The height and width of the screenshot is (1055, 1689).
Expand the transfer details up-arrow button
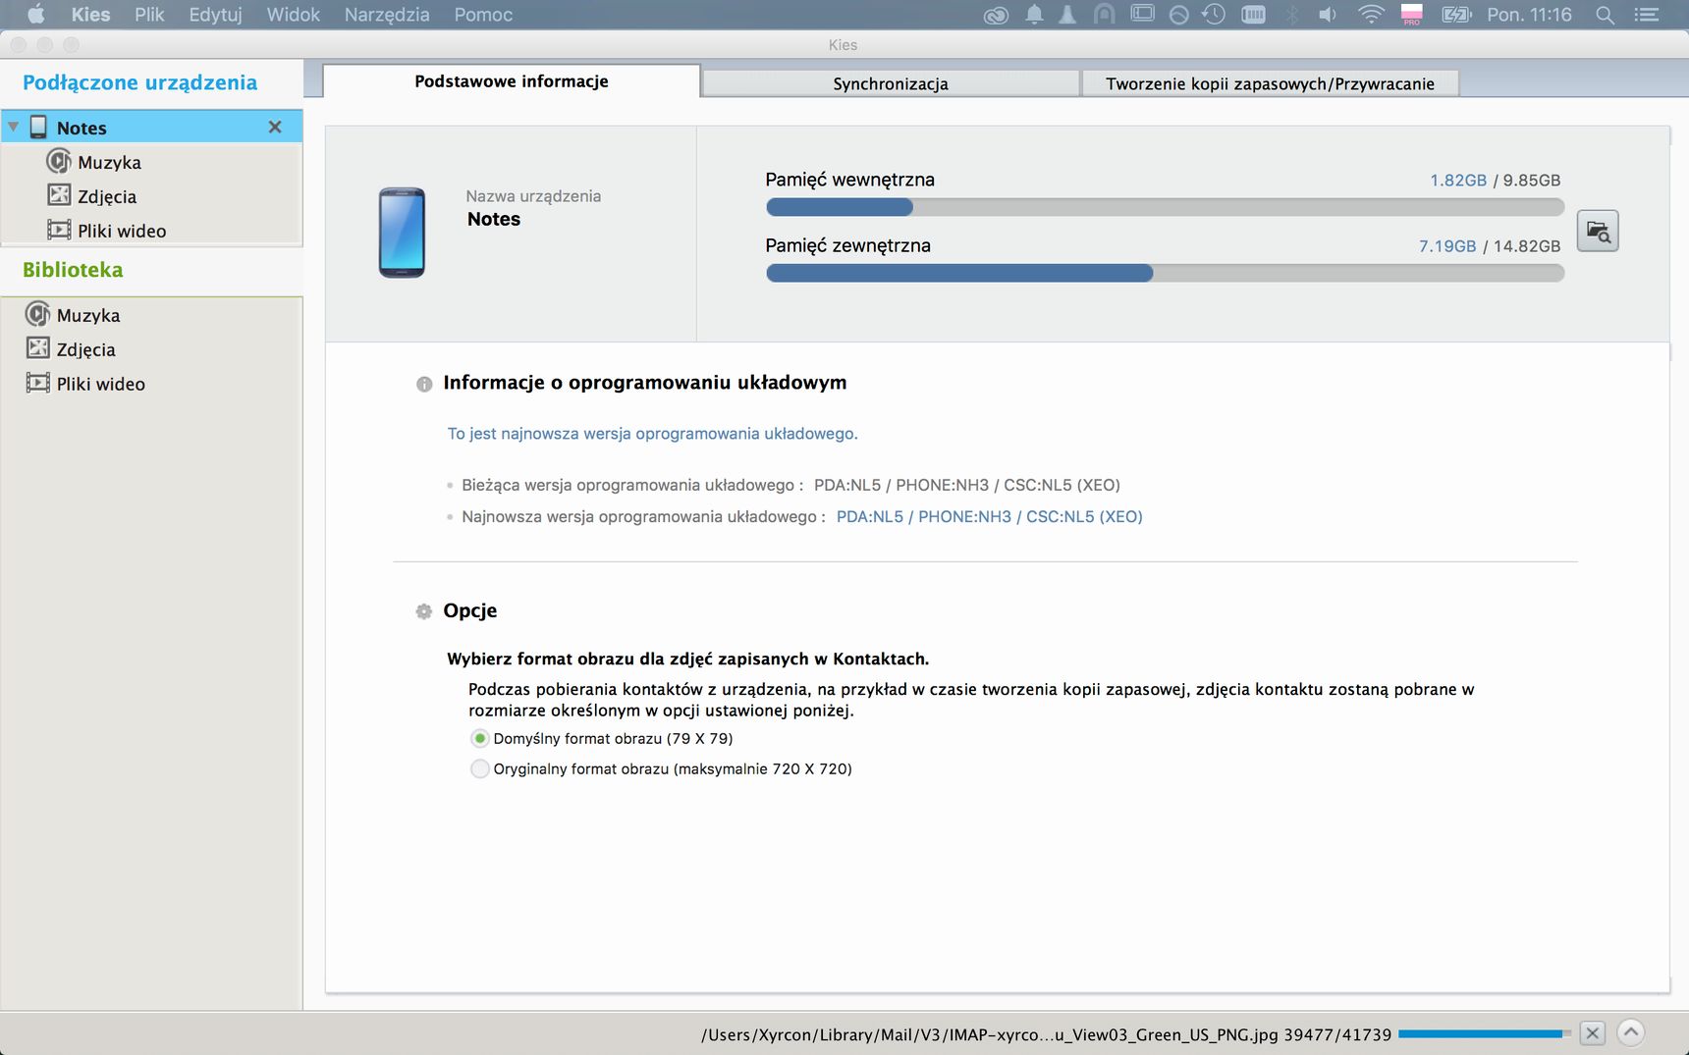1630,1031
